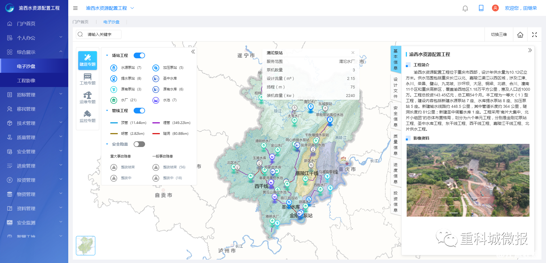This screenshot has width=546, height=263.
Task: Click the 水厂 legend icon
Action: [x=114, y=100]
